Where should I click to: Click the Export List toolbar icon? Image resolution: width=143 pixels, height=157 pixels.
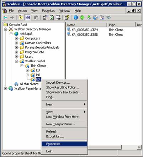58,17
